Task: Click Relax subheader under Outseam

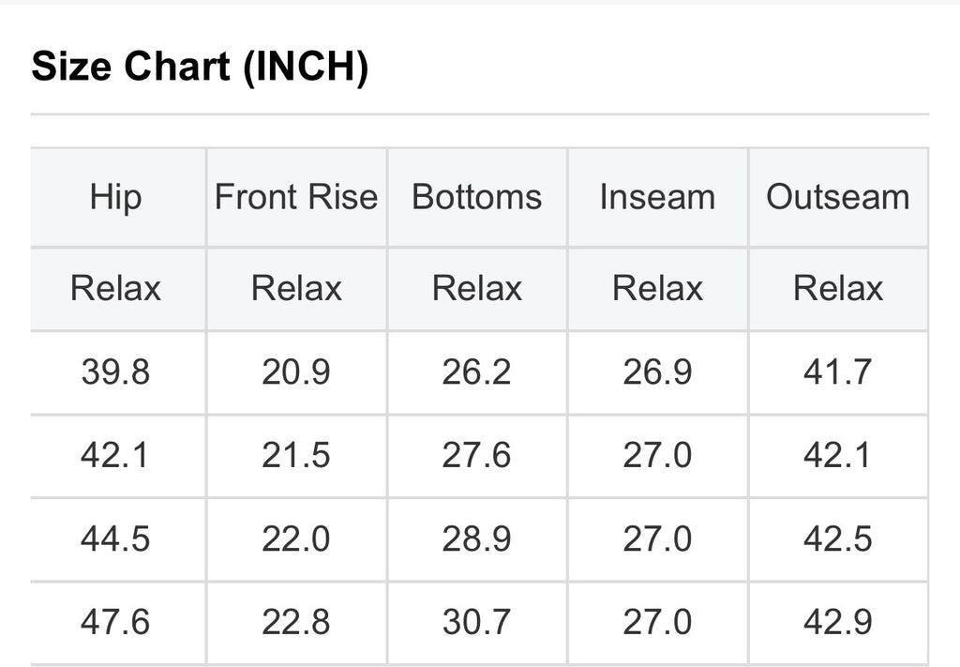Action: click(838, 288)
